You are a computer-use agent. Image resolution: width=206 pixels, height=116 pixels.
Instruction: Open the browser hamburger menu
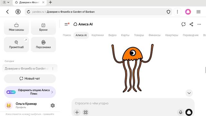pyautogui.click(x=198, y=12)
